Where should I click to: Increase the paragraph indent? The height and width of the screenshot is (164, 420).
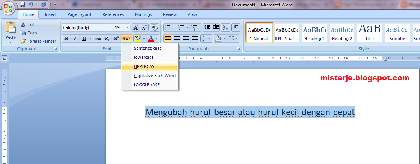tap(216, 27)
